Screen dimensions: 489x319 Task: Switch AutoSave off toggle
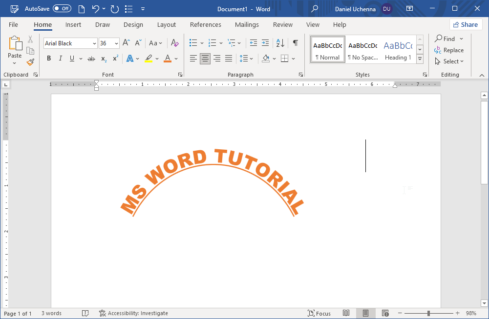click(62, 8)
